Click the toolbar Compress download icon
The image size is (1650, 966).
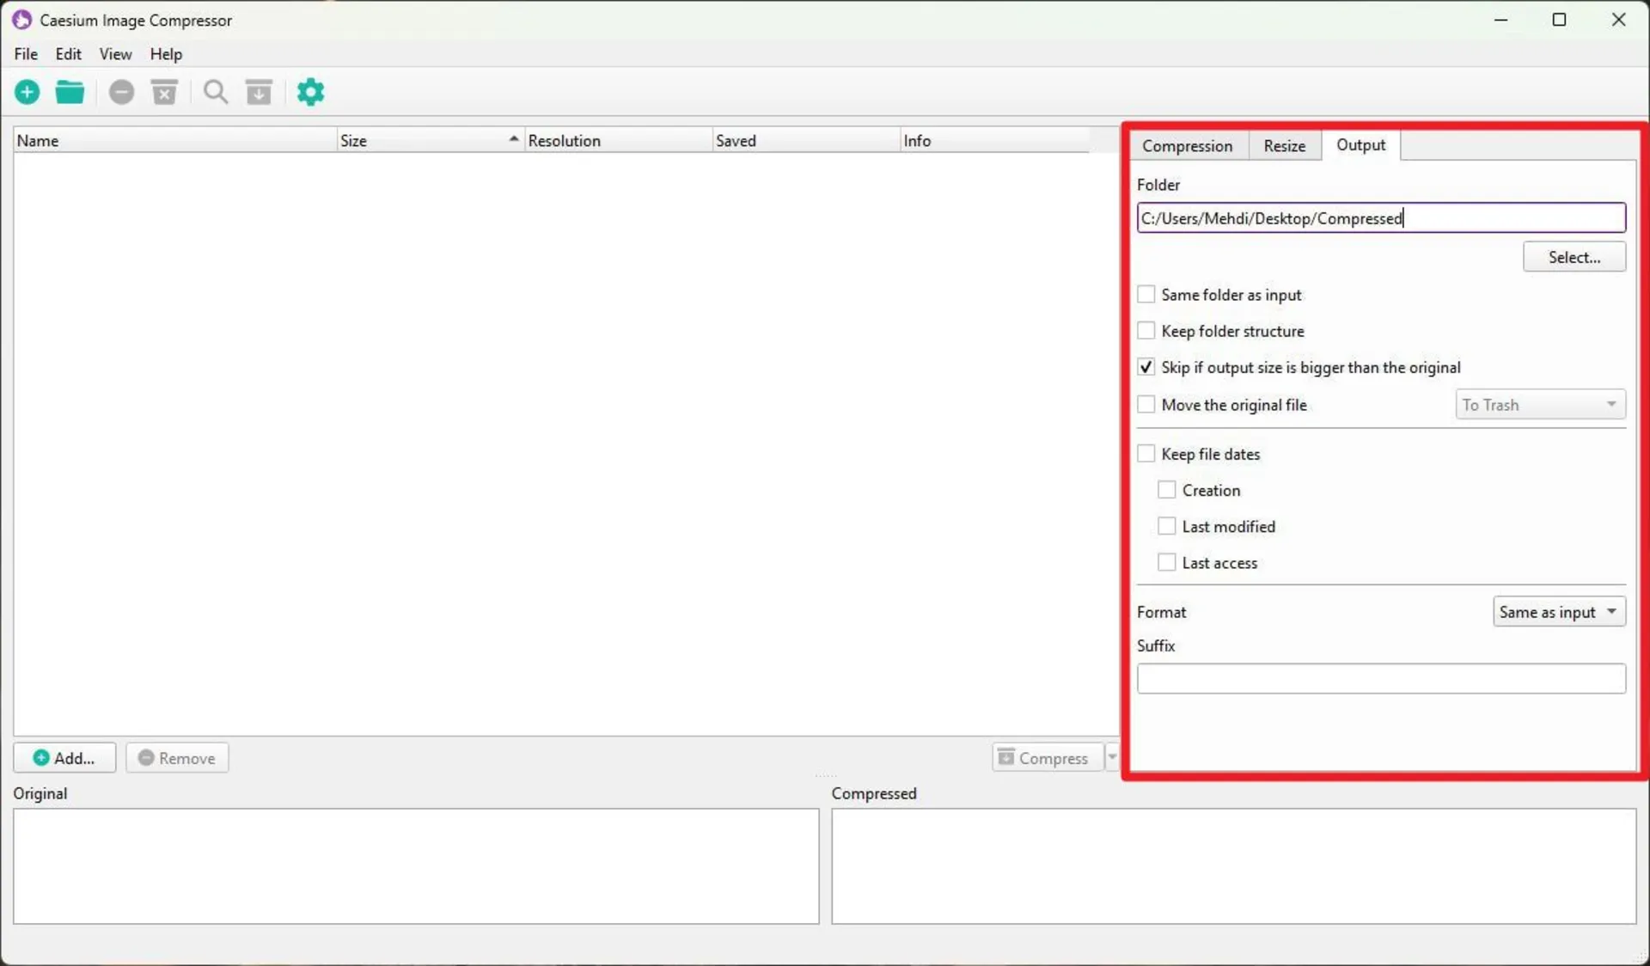(259, 92)
